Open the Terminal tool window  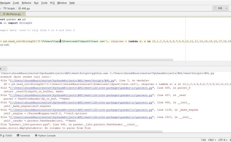(23, 136)
